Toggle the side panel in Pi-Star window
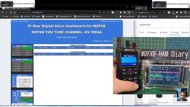Image resolution: width=190 pixels, height=107 pixels. (125, 12)
